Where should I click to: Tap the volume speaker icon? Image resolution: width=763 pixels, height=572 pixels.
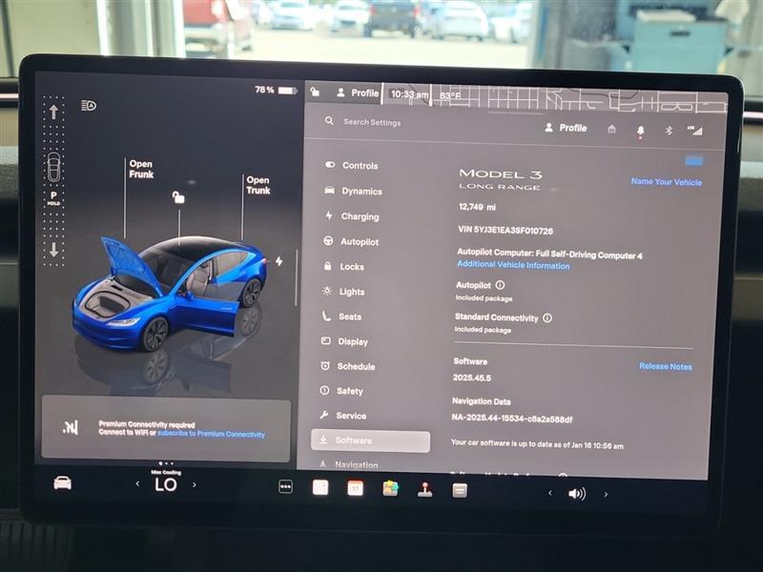pyautogui.click(x=579, y=491)
